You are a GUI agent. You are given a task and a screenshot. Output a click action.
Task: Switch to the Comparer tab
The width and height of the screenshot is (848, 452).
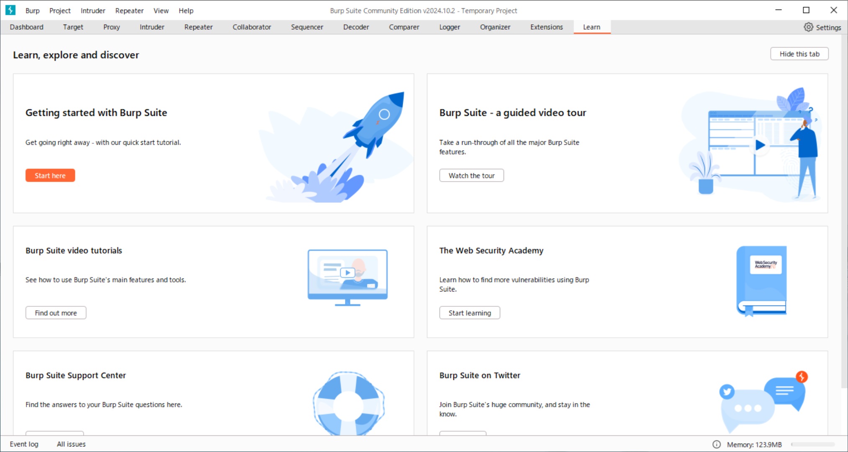(x=404, y=27)
